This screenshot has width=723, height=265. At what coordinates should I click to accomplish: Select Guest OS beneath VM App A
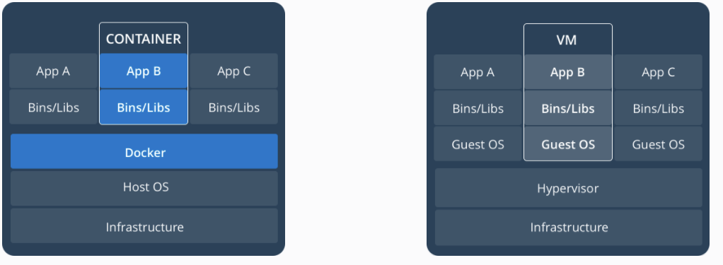click(x=478, y=143)
